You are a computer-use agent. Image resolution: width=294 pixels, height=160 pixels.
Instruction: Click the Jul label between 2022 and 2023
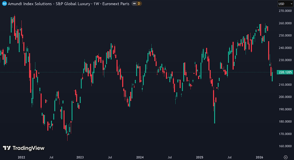coord(51,157)
